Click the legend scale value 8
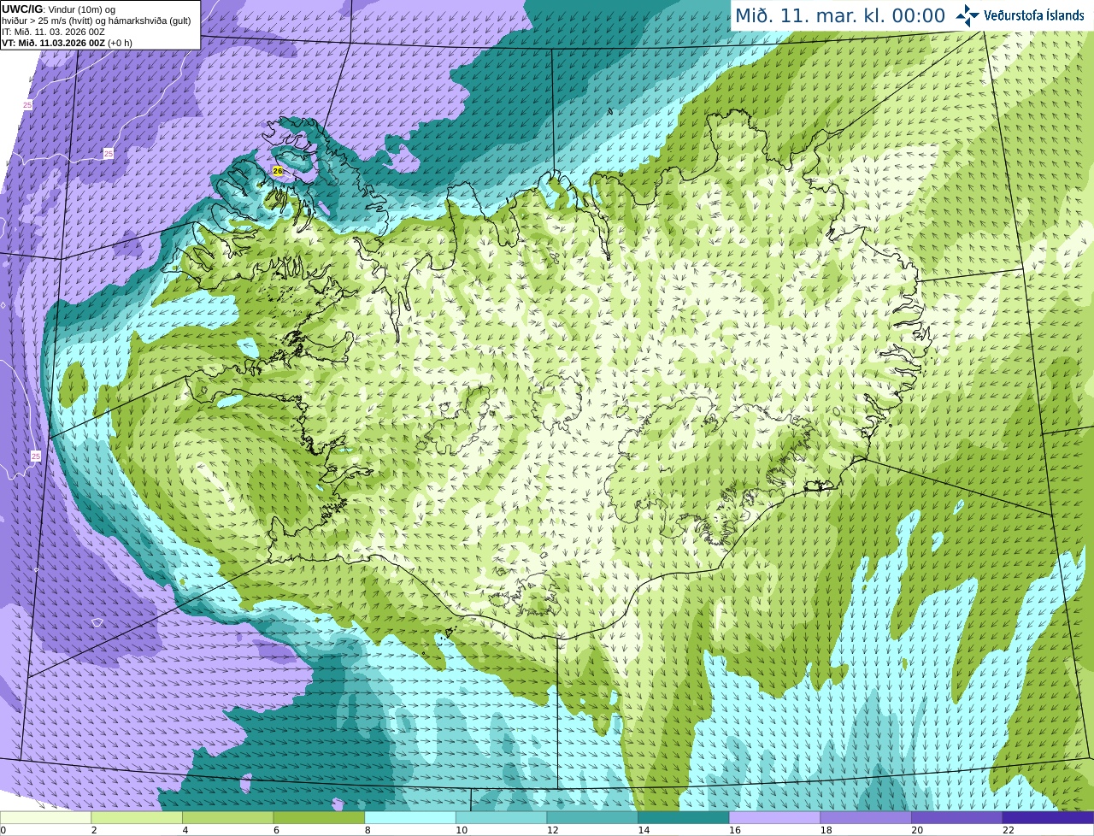This screenshot has height=836, width=1094. [x=368, y=830]
